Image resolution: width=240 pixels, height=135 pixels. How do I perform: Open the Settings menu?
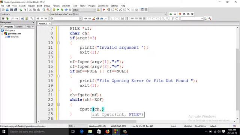[114, 6]
